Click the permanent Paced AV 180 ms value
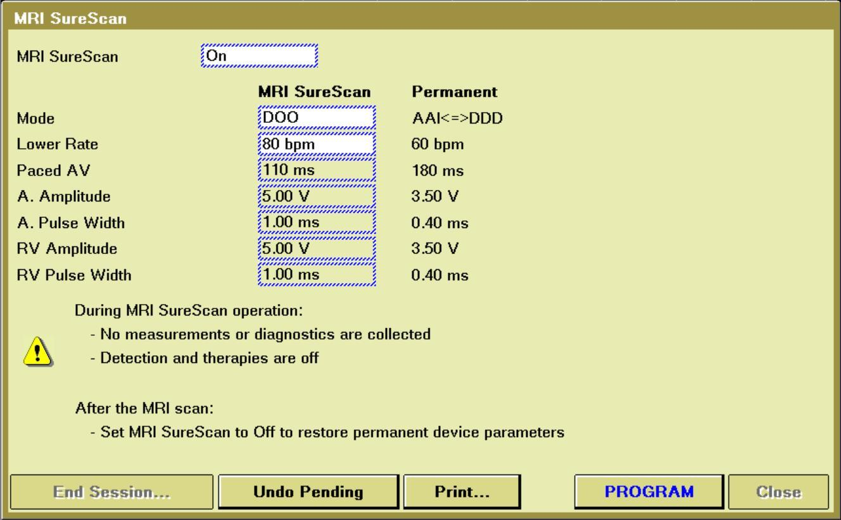This screenshot has width=841, height=520. click(x=438, y=171)
